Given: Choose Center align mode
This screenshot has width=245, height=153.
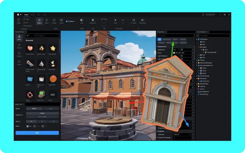Looking at the screenshot, I should point(37,126).
